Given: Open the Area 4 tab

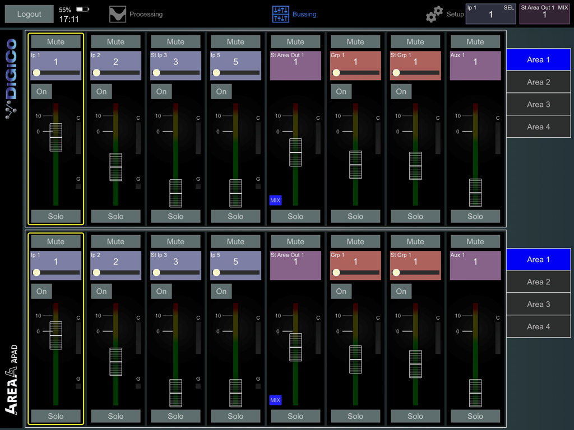Looking at the screenshot, I should pos(538,127).
